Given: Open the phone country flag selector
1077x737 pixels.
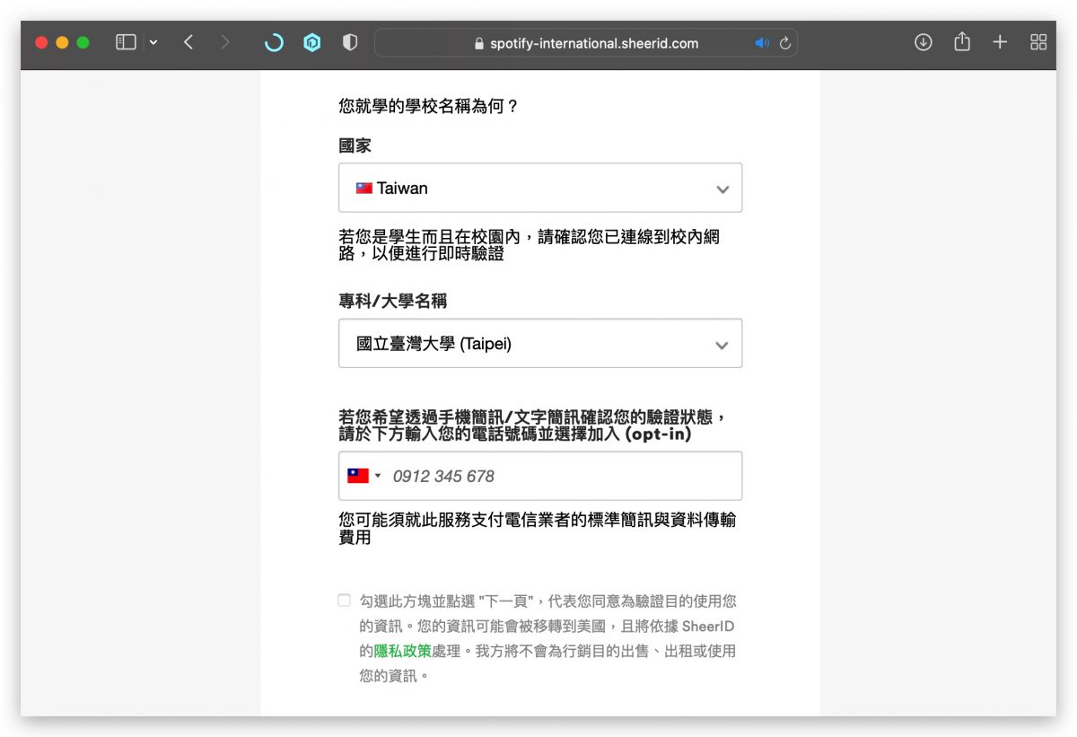Looking at the screenshot, I should [x=364, y=476].
